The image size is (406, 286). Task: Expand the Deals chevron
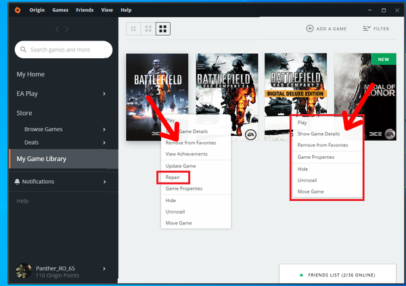click(x=104, y=143)
